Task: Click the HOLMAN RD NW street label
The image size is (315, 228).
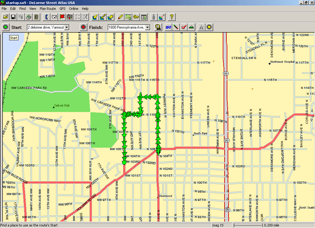Action: (86, 202)
